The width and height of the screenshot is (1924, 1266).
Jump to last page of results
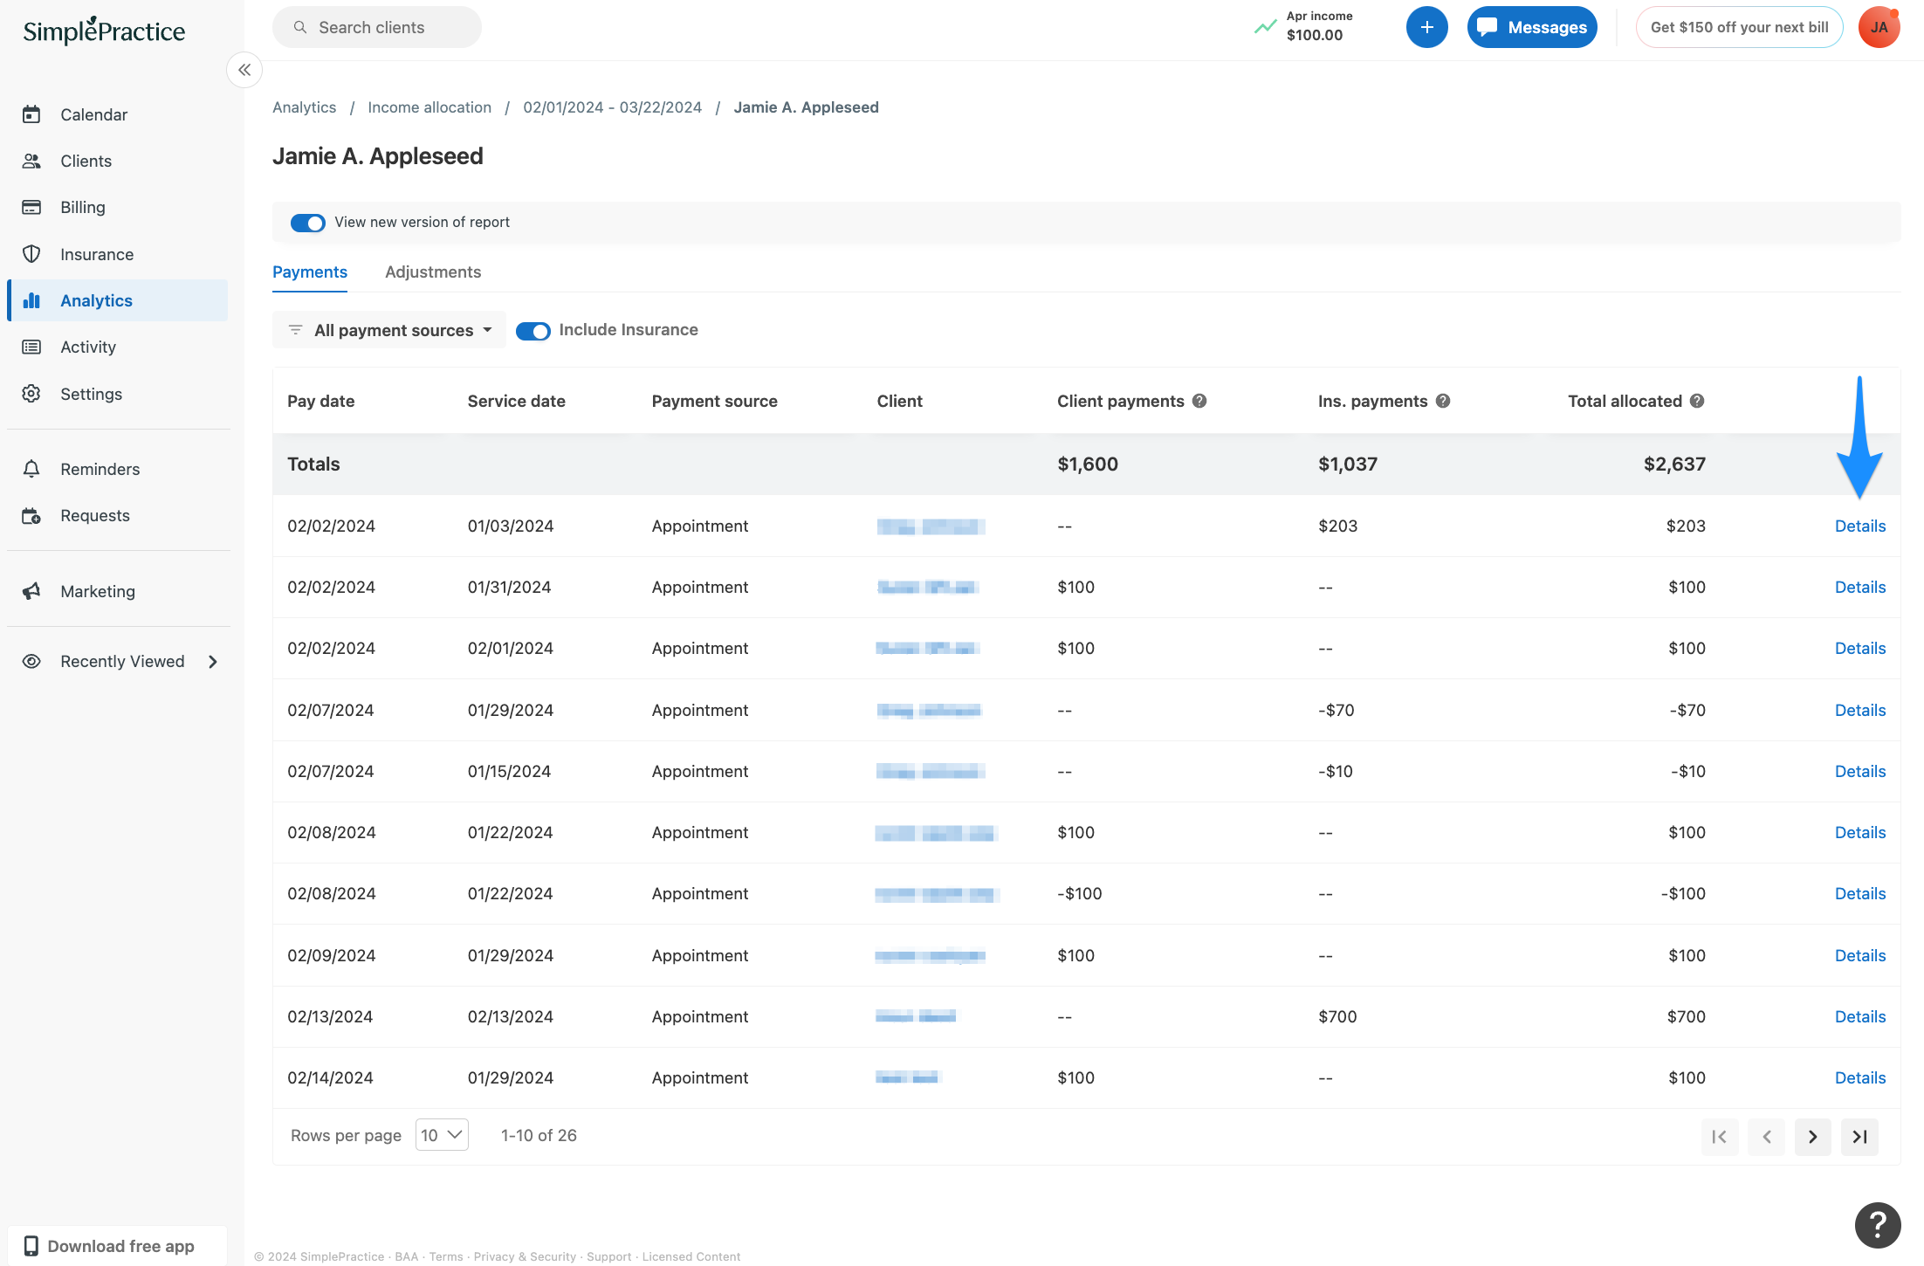tap(1859, 1137)
